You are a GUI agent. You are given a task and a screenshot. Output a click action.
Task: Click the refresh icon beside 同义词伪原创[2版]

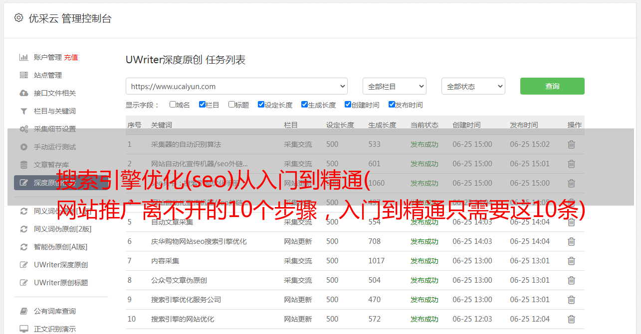[x=23, y=229]
